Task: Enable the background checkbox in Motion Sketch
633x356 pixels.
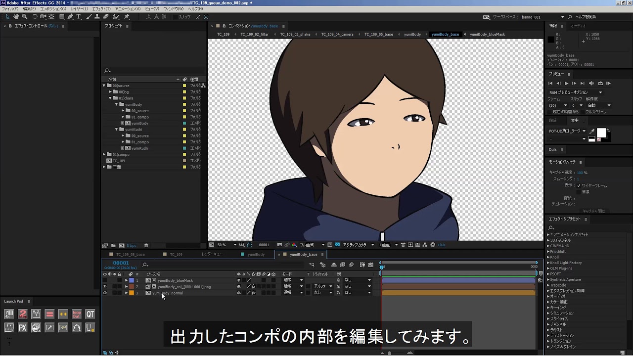Action: 579,191
